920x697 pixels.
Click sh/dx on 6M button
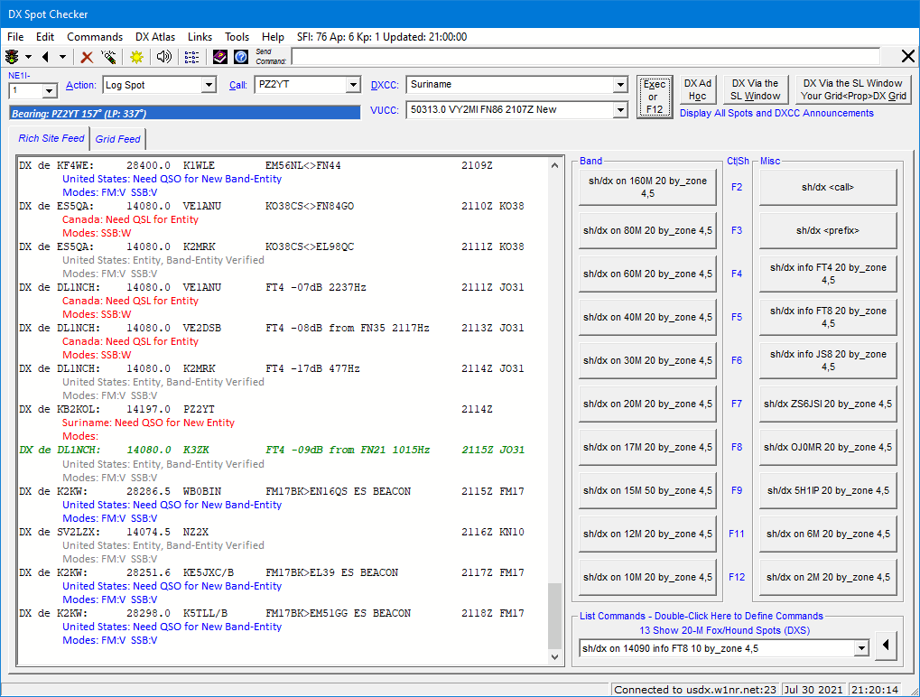pyautogui.click(x=828, y=534)
